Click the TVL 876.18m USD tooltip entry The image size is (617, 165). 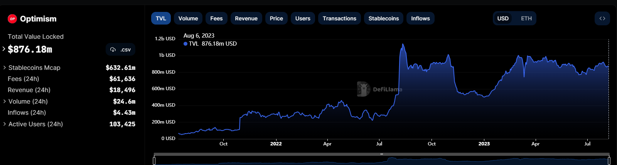click(210, 44)
